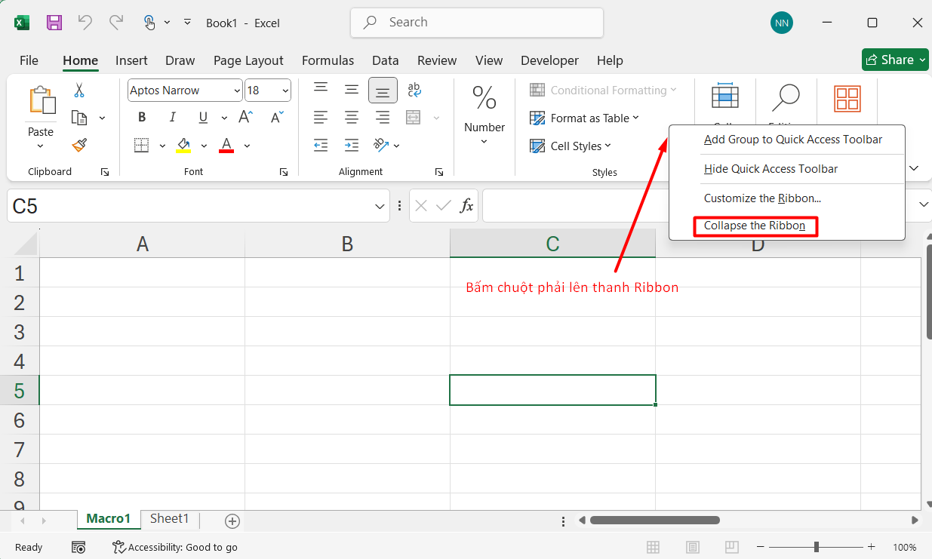Switch to the Formulas ribbon tab

(328, 60)
